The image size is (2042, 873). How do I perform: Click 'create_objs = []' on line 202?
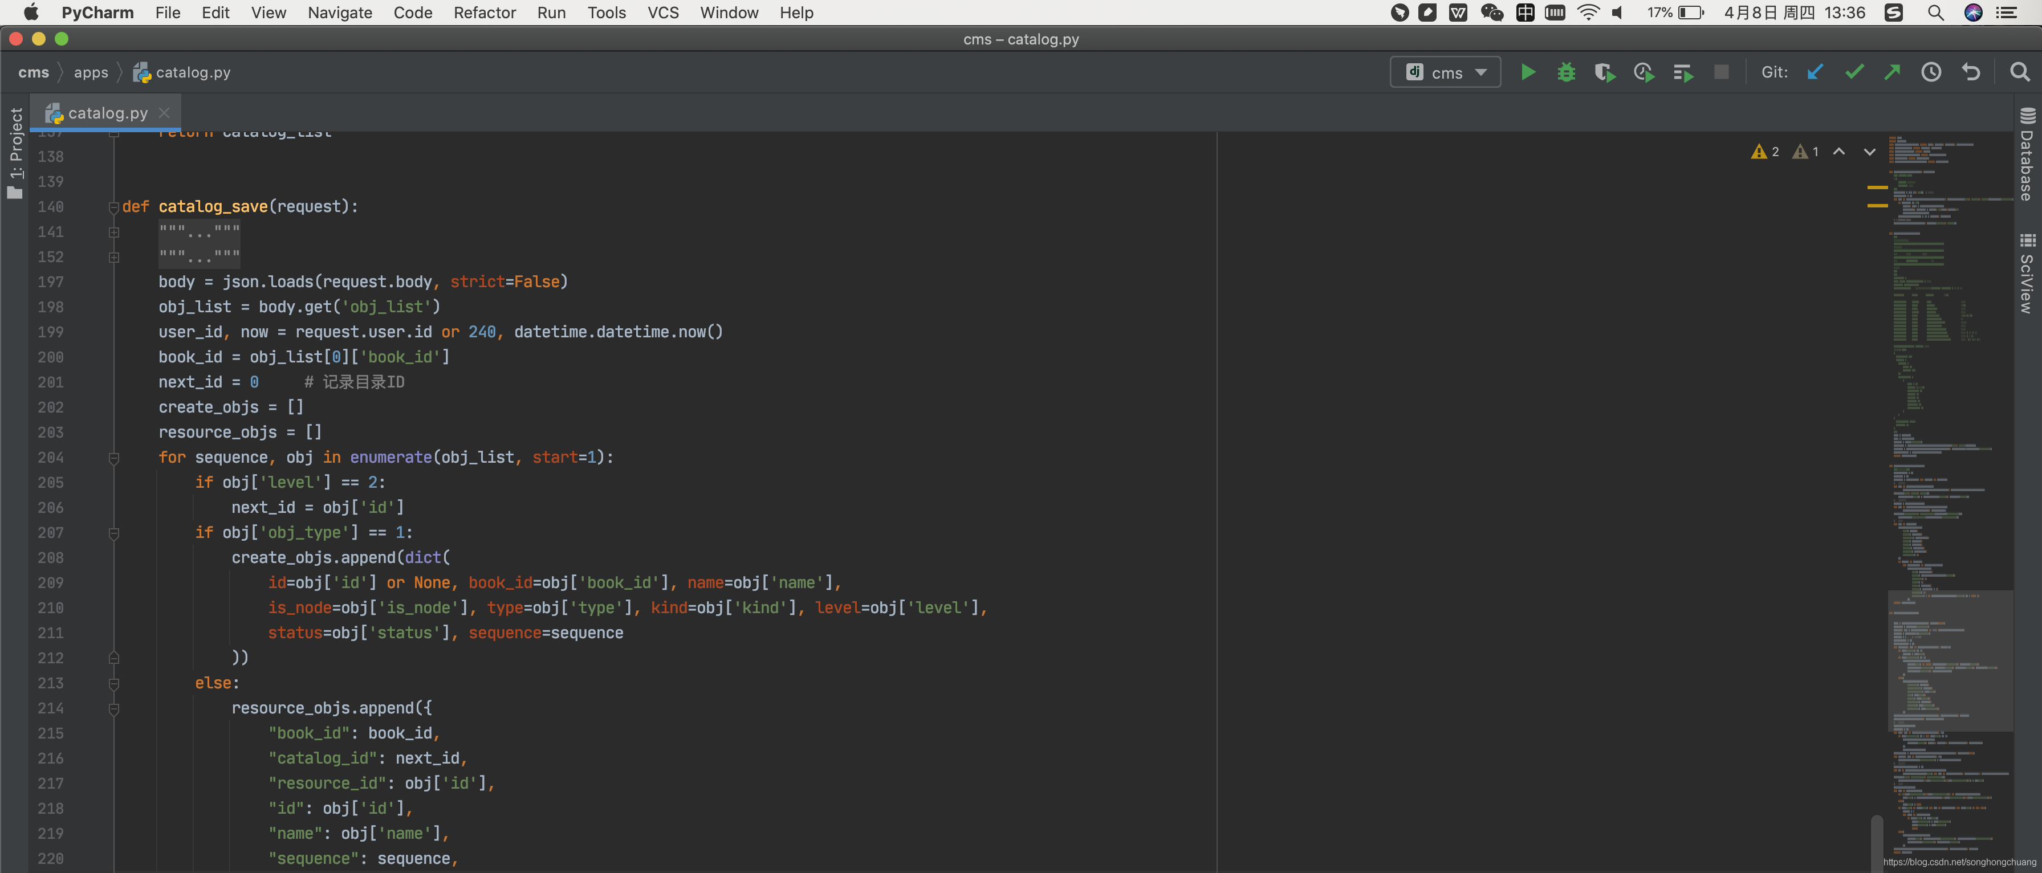(231, 407)
